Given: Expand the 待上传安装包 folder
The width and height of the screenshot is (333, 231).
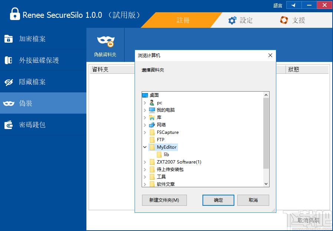Looking at the screenshot, I should point(145,169).
